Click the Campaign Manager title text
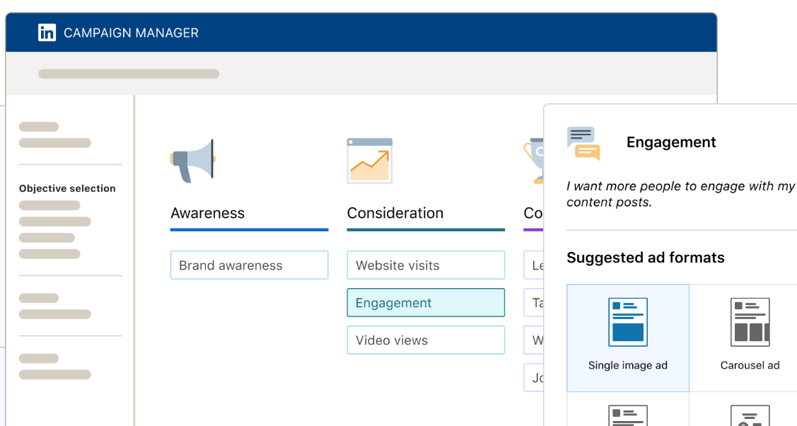Image resolution: width=797 pixels, height=426 pixels. (x=131, y=32)
